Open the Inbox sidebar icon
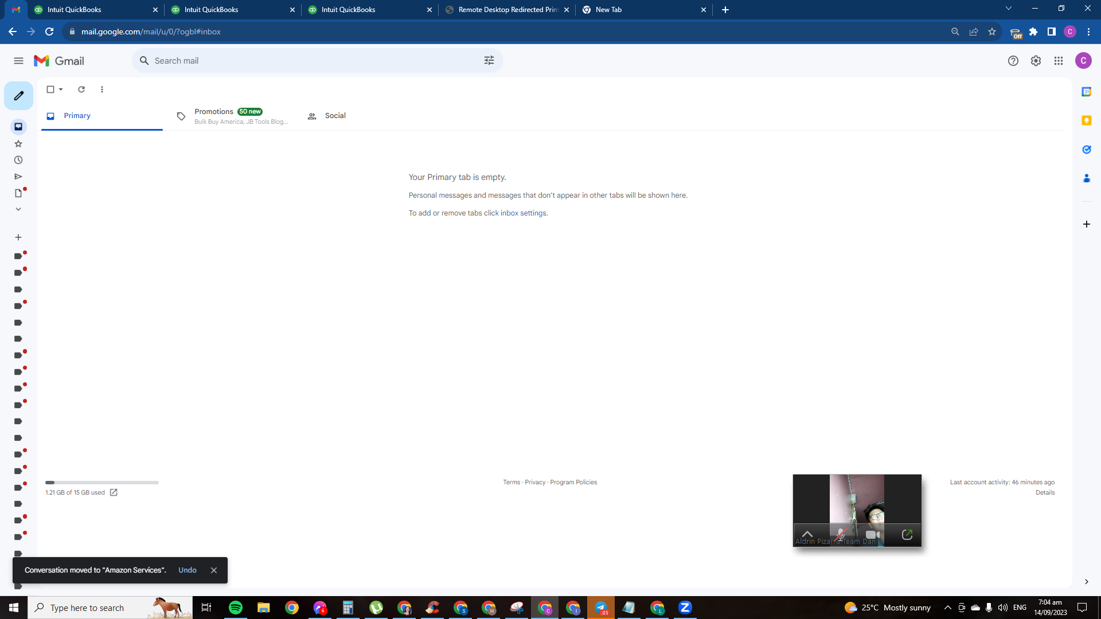The height and width of the screenshot is (619, 1101). [x=18, y=127]
